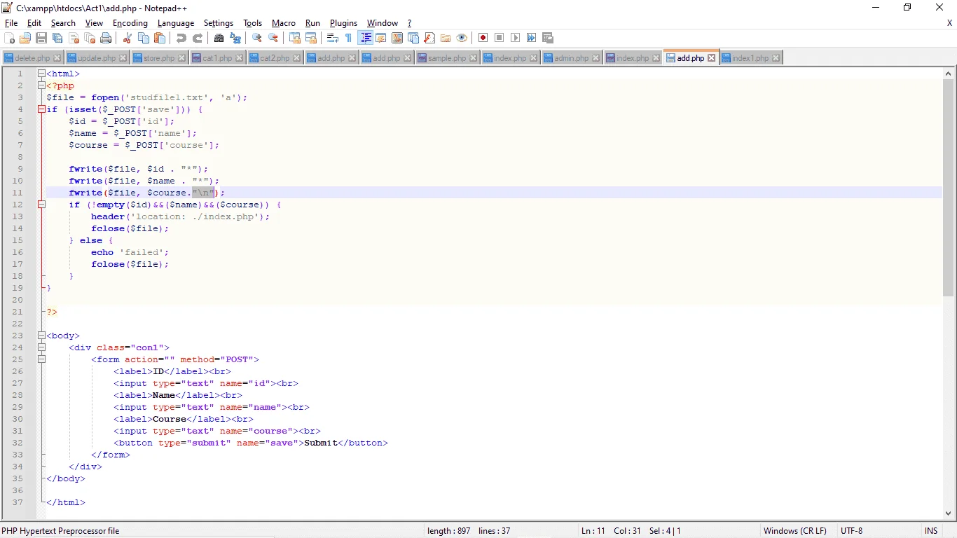Click the Save All toolbar icon
The image size is (957, 538).
(57, 38)
